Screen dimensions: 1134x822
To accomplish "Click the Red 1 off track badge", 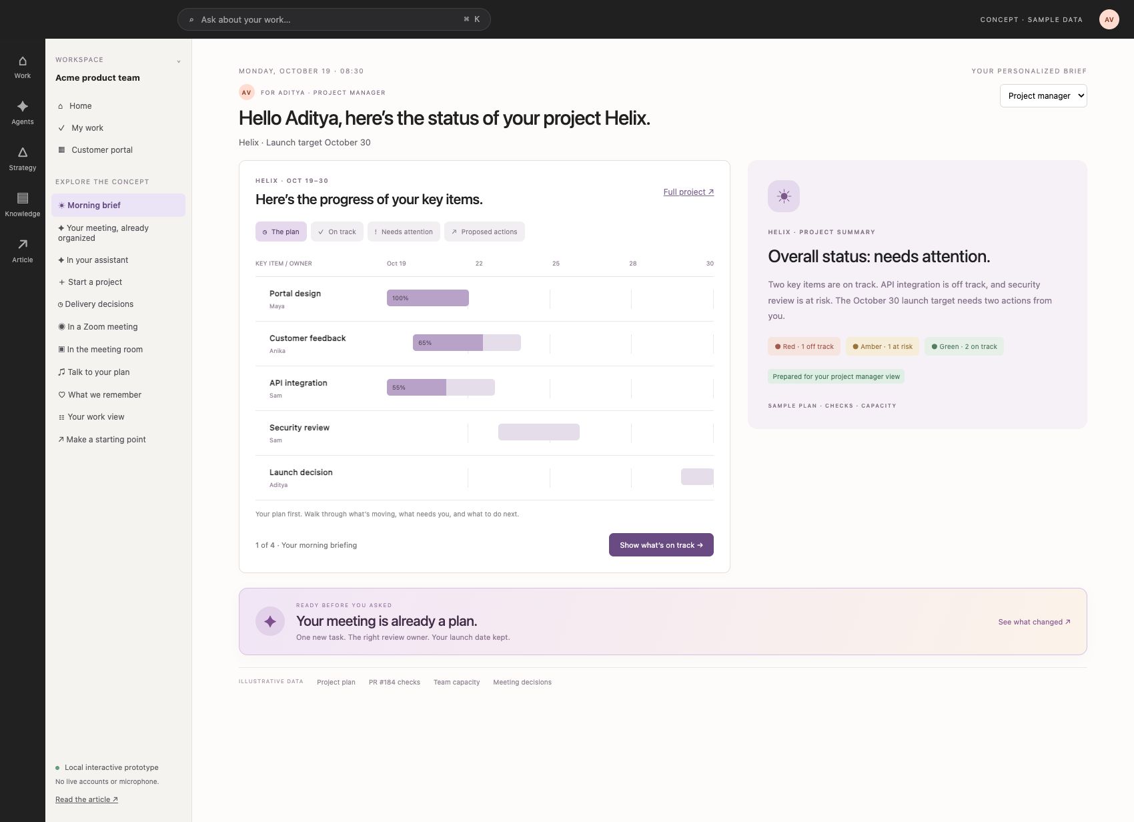I will click(804, 346).
